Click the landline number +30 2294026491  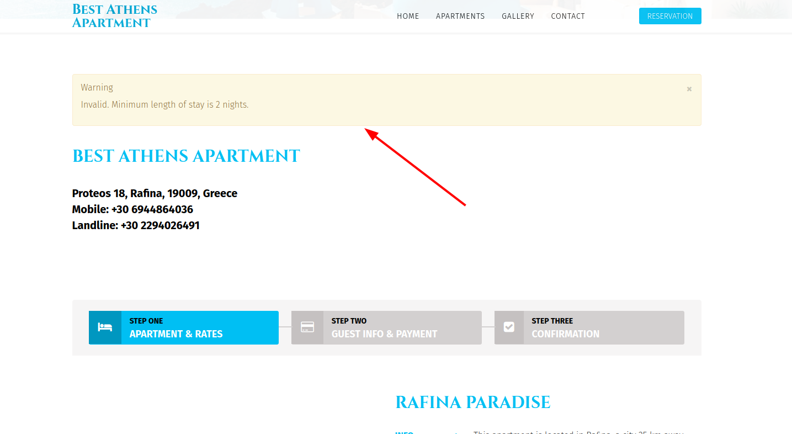[160, 225]
